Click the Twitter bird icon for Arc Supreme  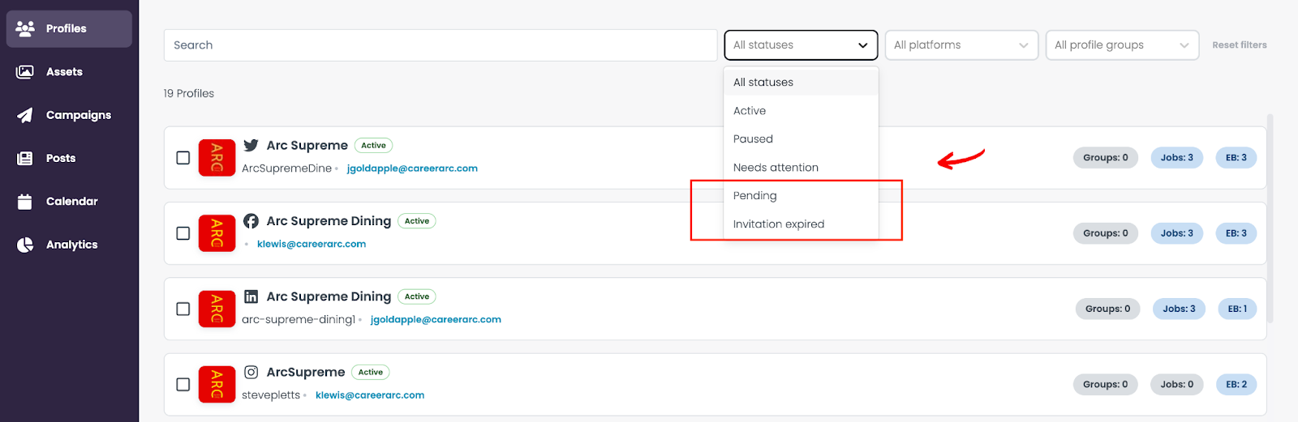tap(251, 145)
